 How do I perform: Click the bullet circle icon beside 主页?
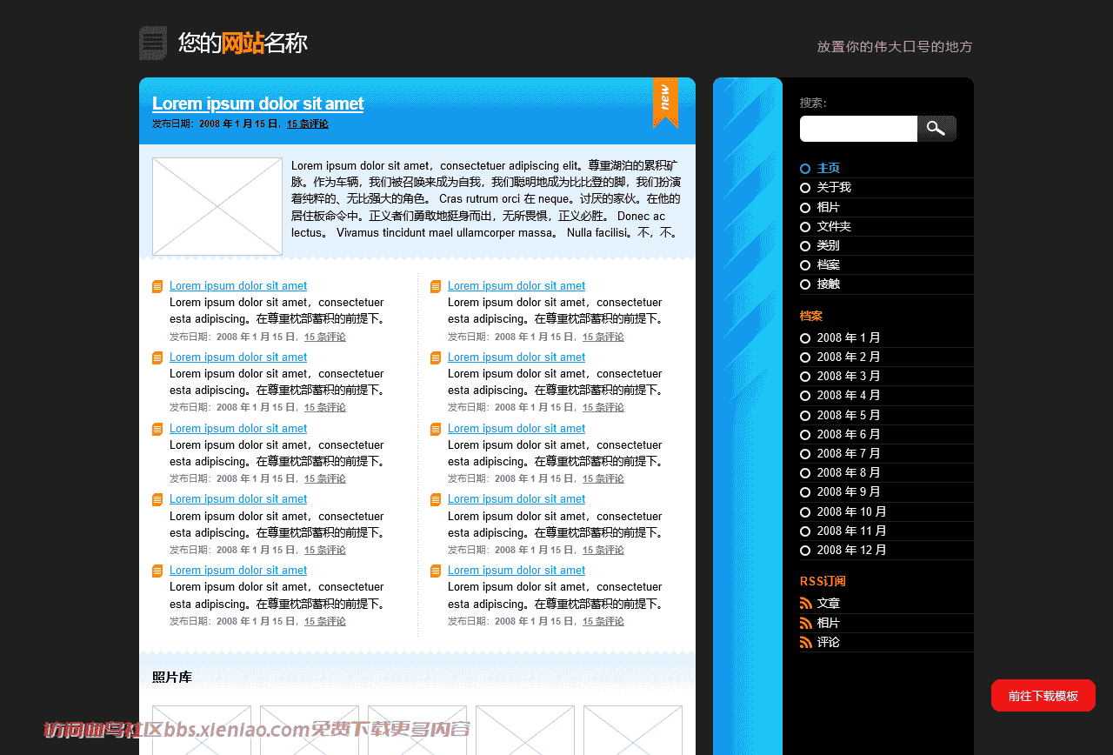[x=805, y=169]
